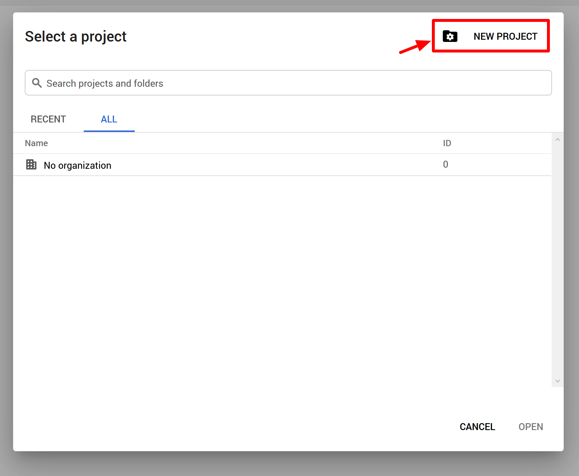This screenshot has width=579, height=476.
Task: Click the folder-gear icon beside NEW PROJECT
Action: click(450, 36)
